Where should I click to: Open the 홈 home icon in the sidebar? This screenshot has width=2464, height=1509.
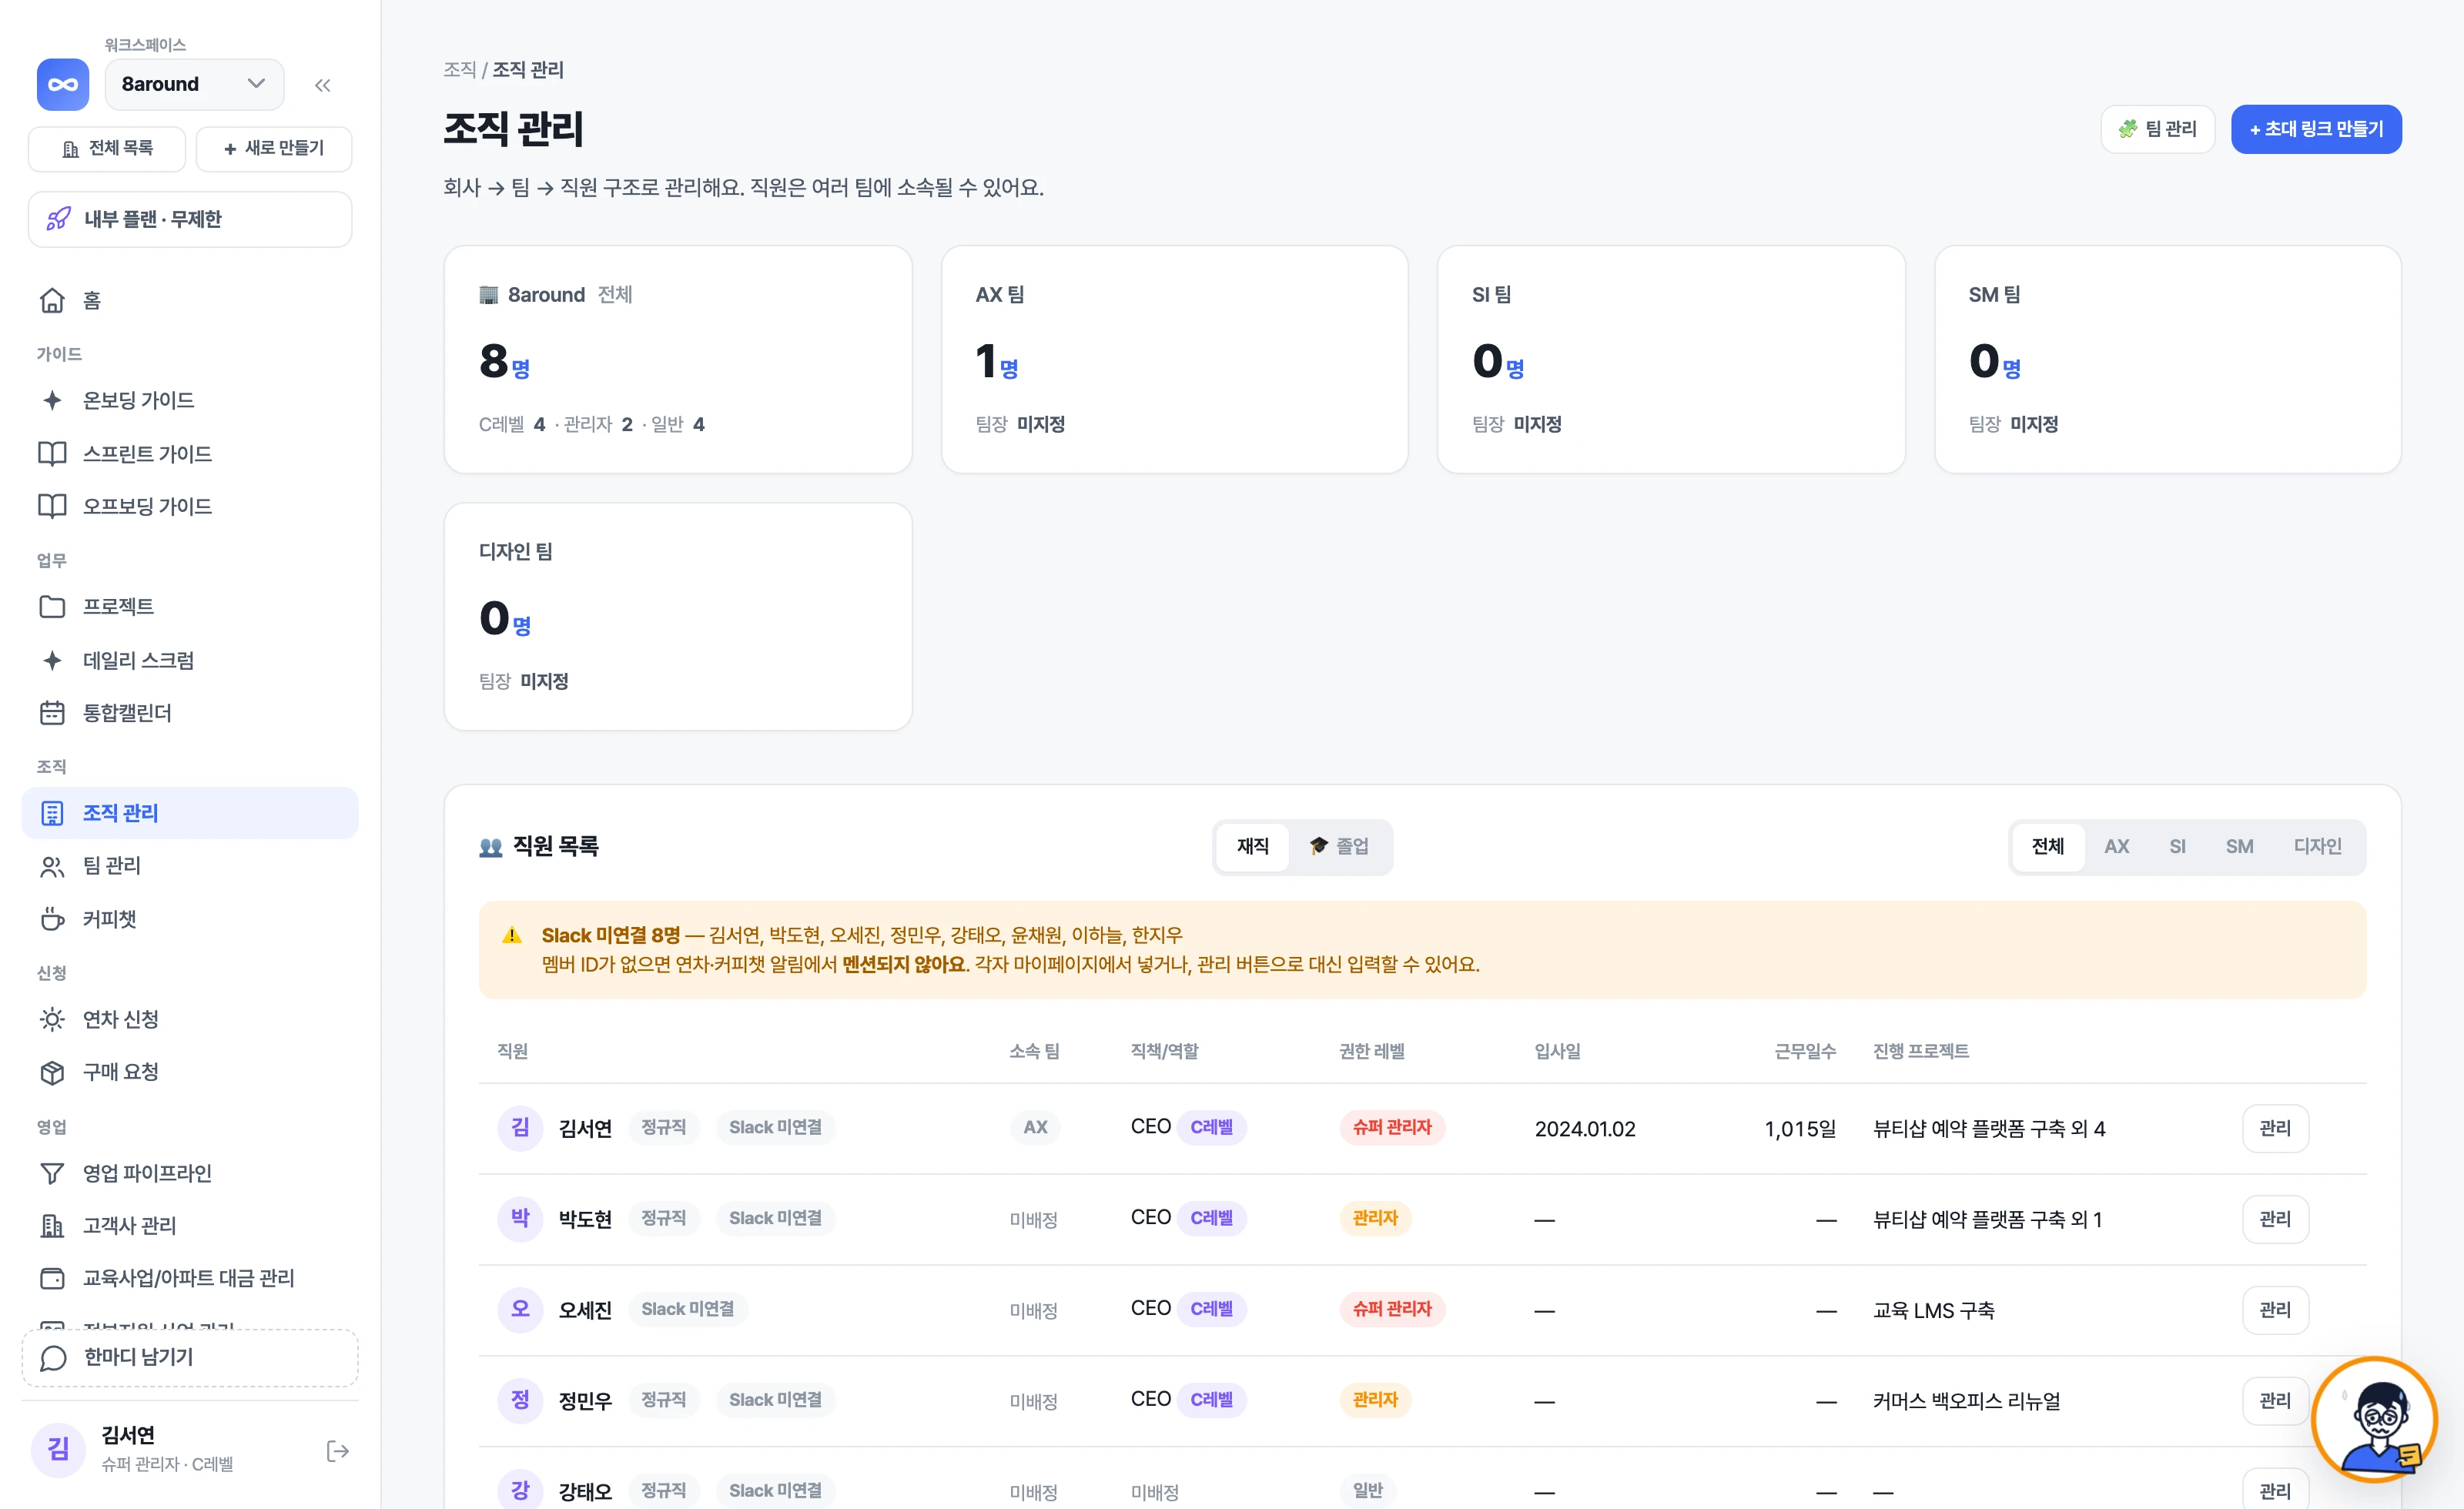[x=52, y=300]
